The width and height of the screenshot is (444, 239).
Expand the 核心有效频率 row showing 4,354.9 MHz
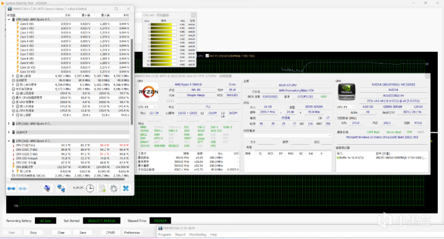(13, 85)
